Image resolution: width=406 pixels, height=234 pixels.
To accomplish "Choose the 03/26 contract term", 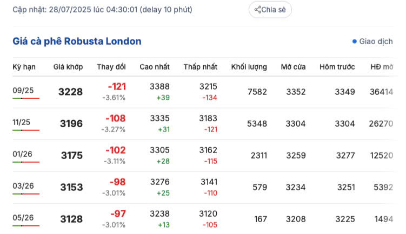I will [23, 185].
